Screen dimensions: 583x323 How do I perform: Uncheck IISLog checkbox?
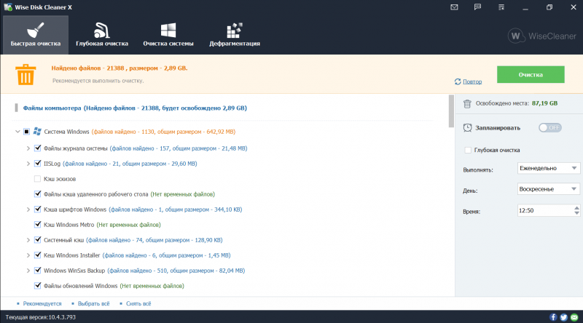tap(37, 164)
